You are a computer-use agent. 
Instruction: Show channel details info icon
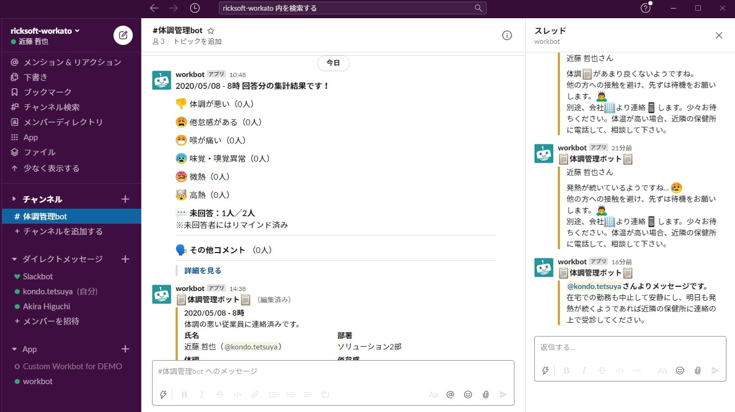[507, 35]
